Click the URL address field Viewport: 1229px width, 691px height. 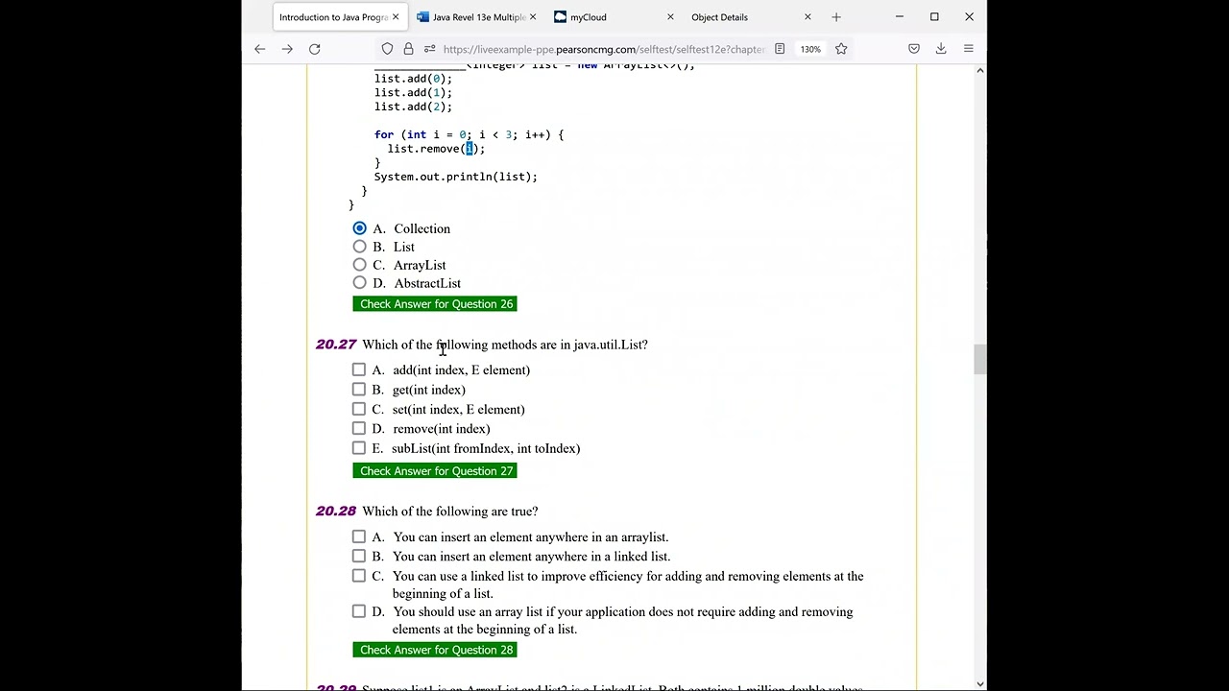click(604, 49)
